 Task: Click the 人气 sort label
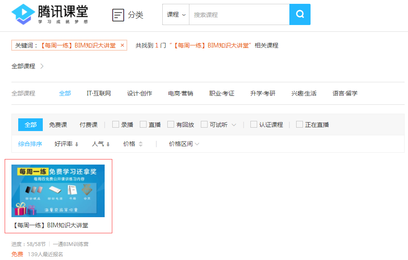[98, 144]
